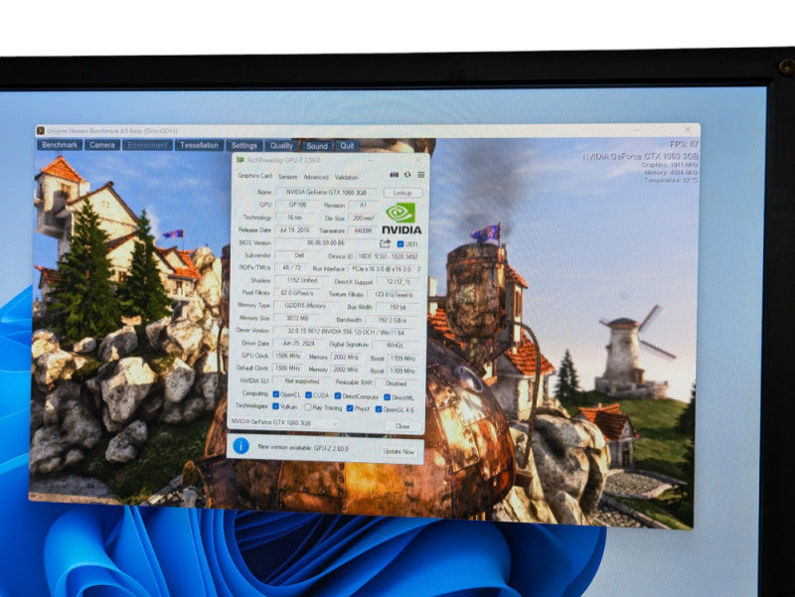
Task: Toggle the DirectML checkbox
Action: tap(387, 397)
